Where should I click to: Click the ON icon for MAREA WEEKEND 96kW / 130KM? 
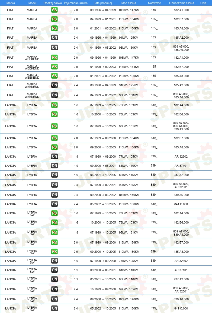[54, 95]
